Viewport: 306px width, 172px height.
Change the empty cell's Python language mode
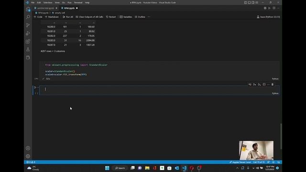click(x=275, y=94)
